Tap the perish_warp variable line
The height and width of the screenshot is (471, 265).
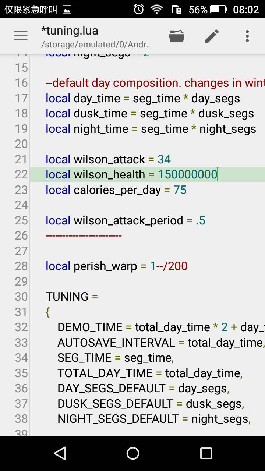[116, 266]
